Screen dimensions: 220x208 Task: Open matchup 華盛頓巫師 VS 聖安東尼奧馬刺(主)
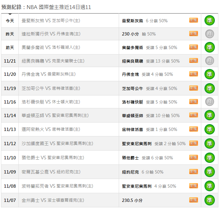point(55,115)
